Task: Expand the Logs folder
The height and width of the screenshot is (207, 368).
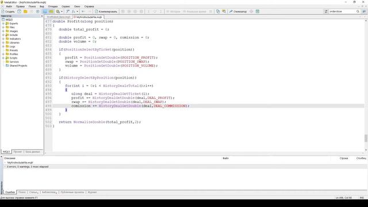Action: click(x=3, y=47)
